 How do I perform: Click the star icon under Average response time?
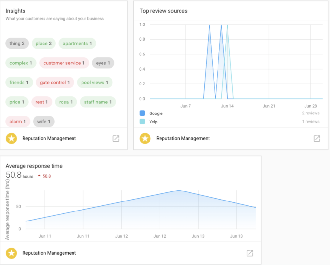point(11,253)
